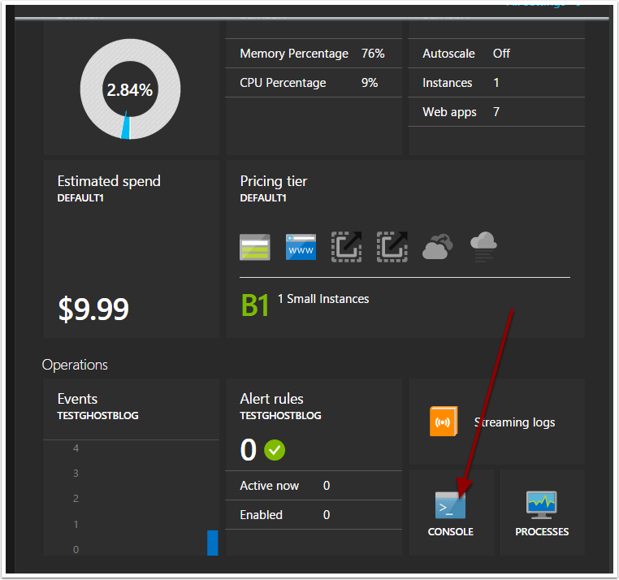Click the first dashed scale-out arrow icon
Image resolution: width=619 pixels, height=580 pixels.
pyautogui.click(x=346, y=247)
